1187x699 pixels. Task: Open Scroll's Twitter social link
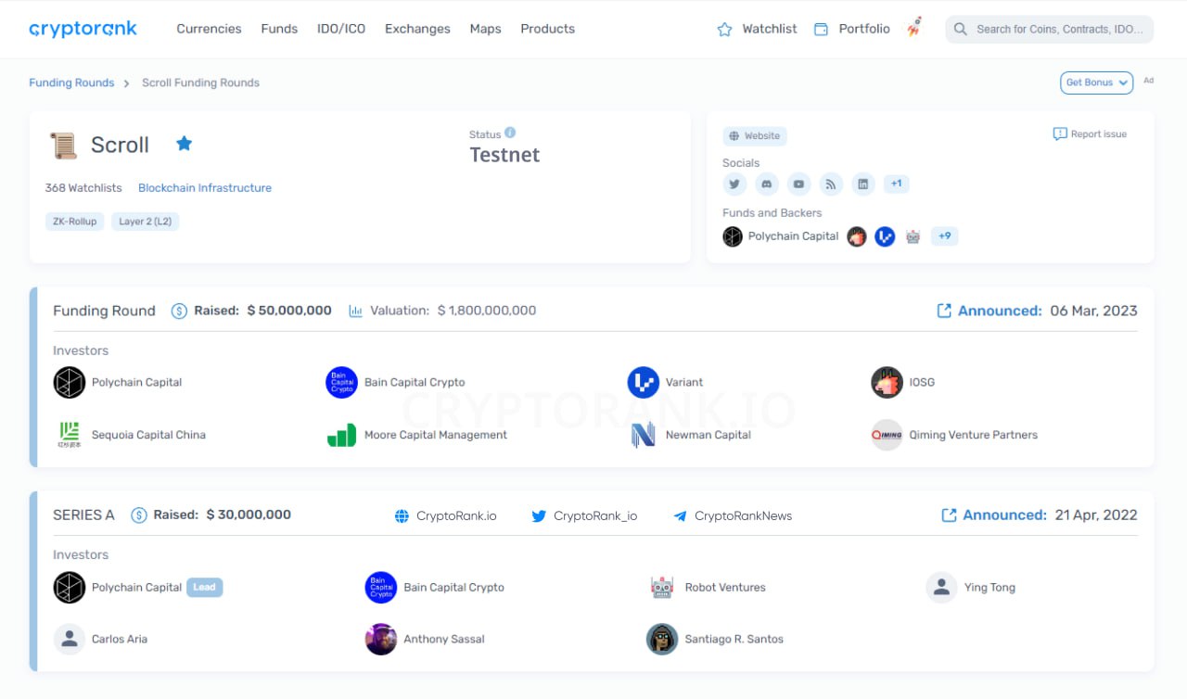pyautogui.click(x=734, y=184)
